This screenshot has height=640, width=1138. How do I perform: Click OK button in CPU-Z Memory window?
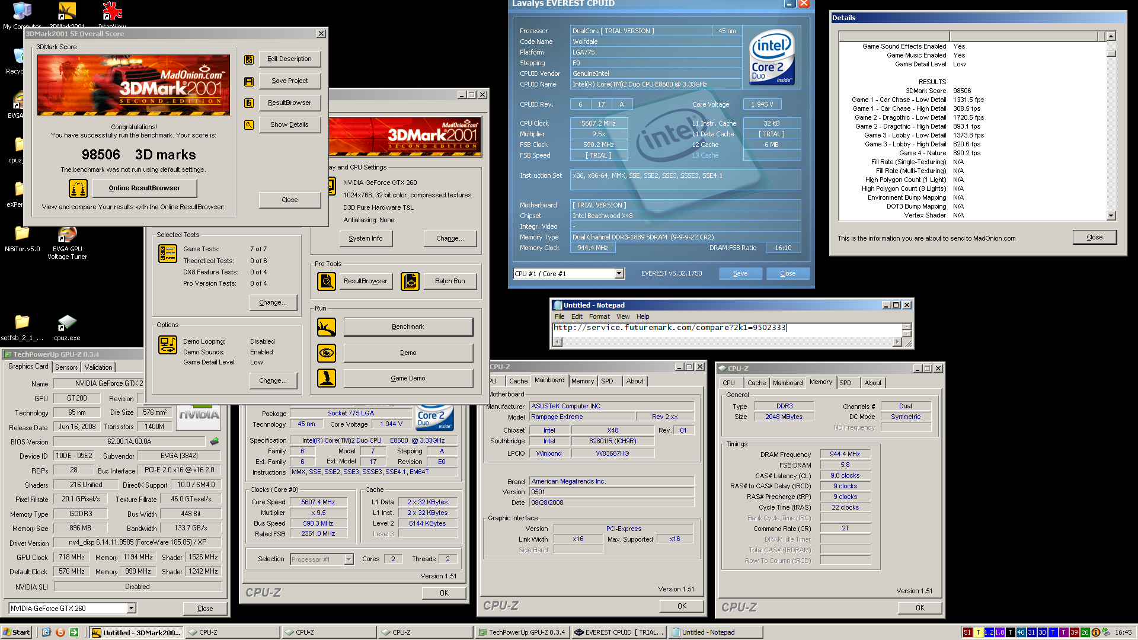pyautogui.click(x=920, y=608)
